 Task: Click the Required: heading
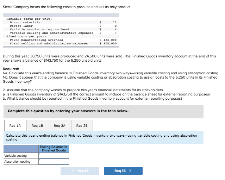click(x=11, y=69)
